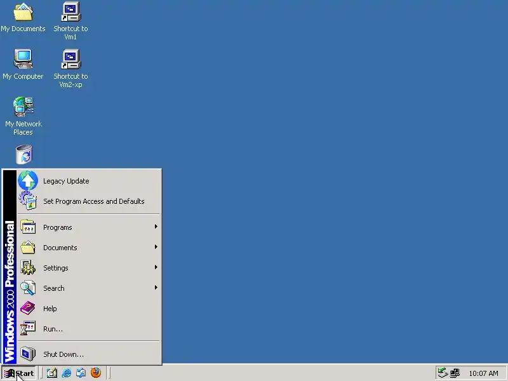Screen dimensions: 508x381
Task: Open the Programs submenu
Action: [x=89, y=227]
